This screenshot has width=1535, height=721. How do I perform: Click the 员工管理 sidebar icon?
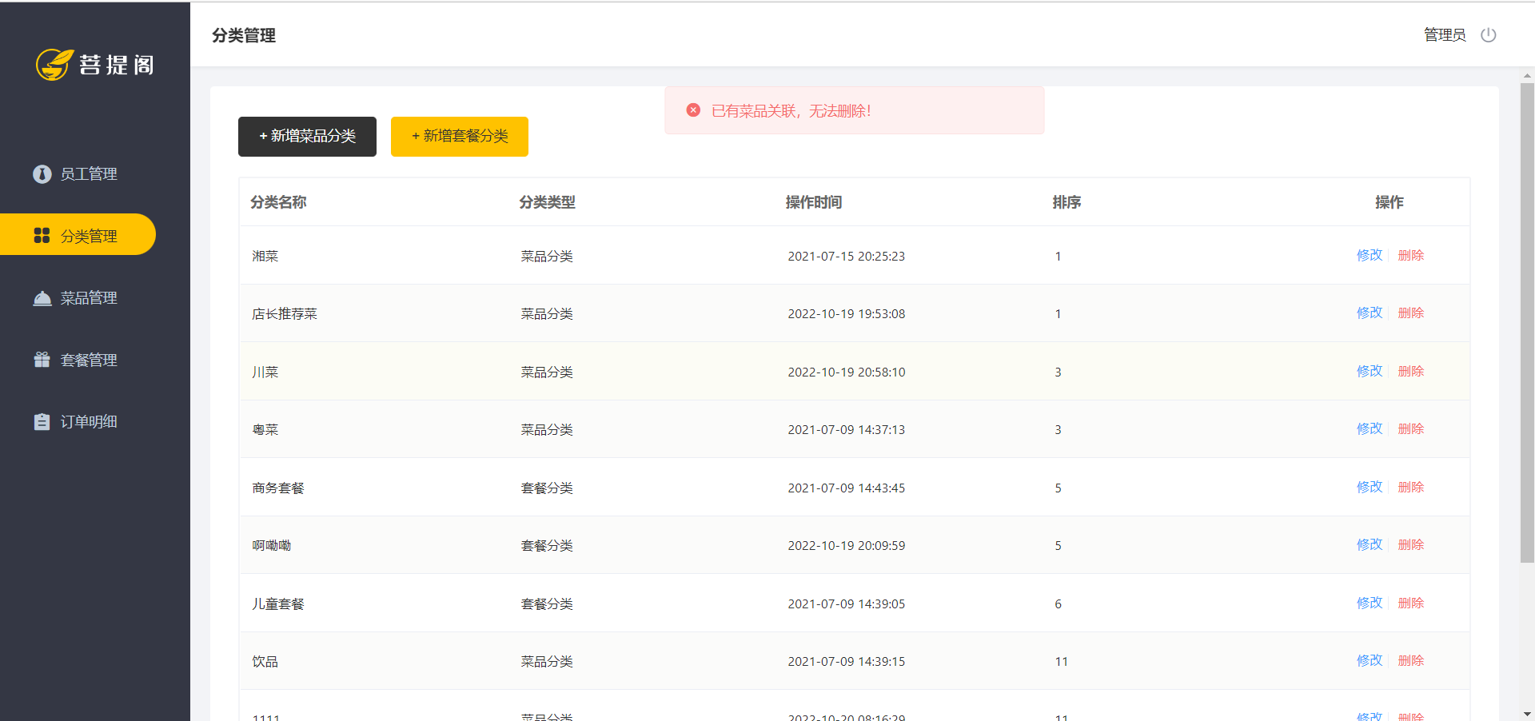[x=42, y=174]
